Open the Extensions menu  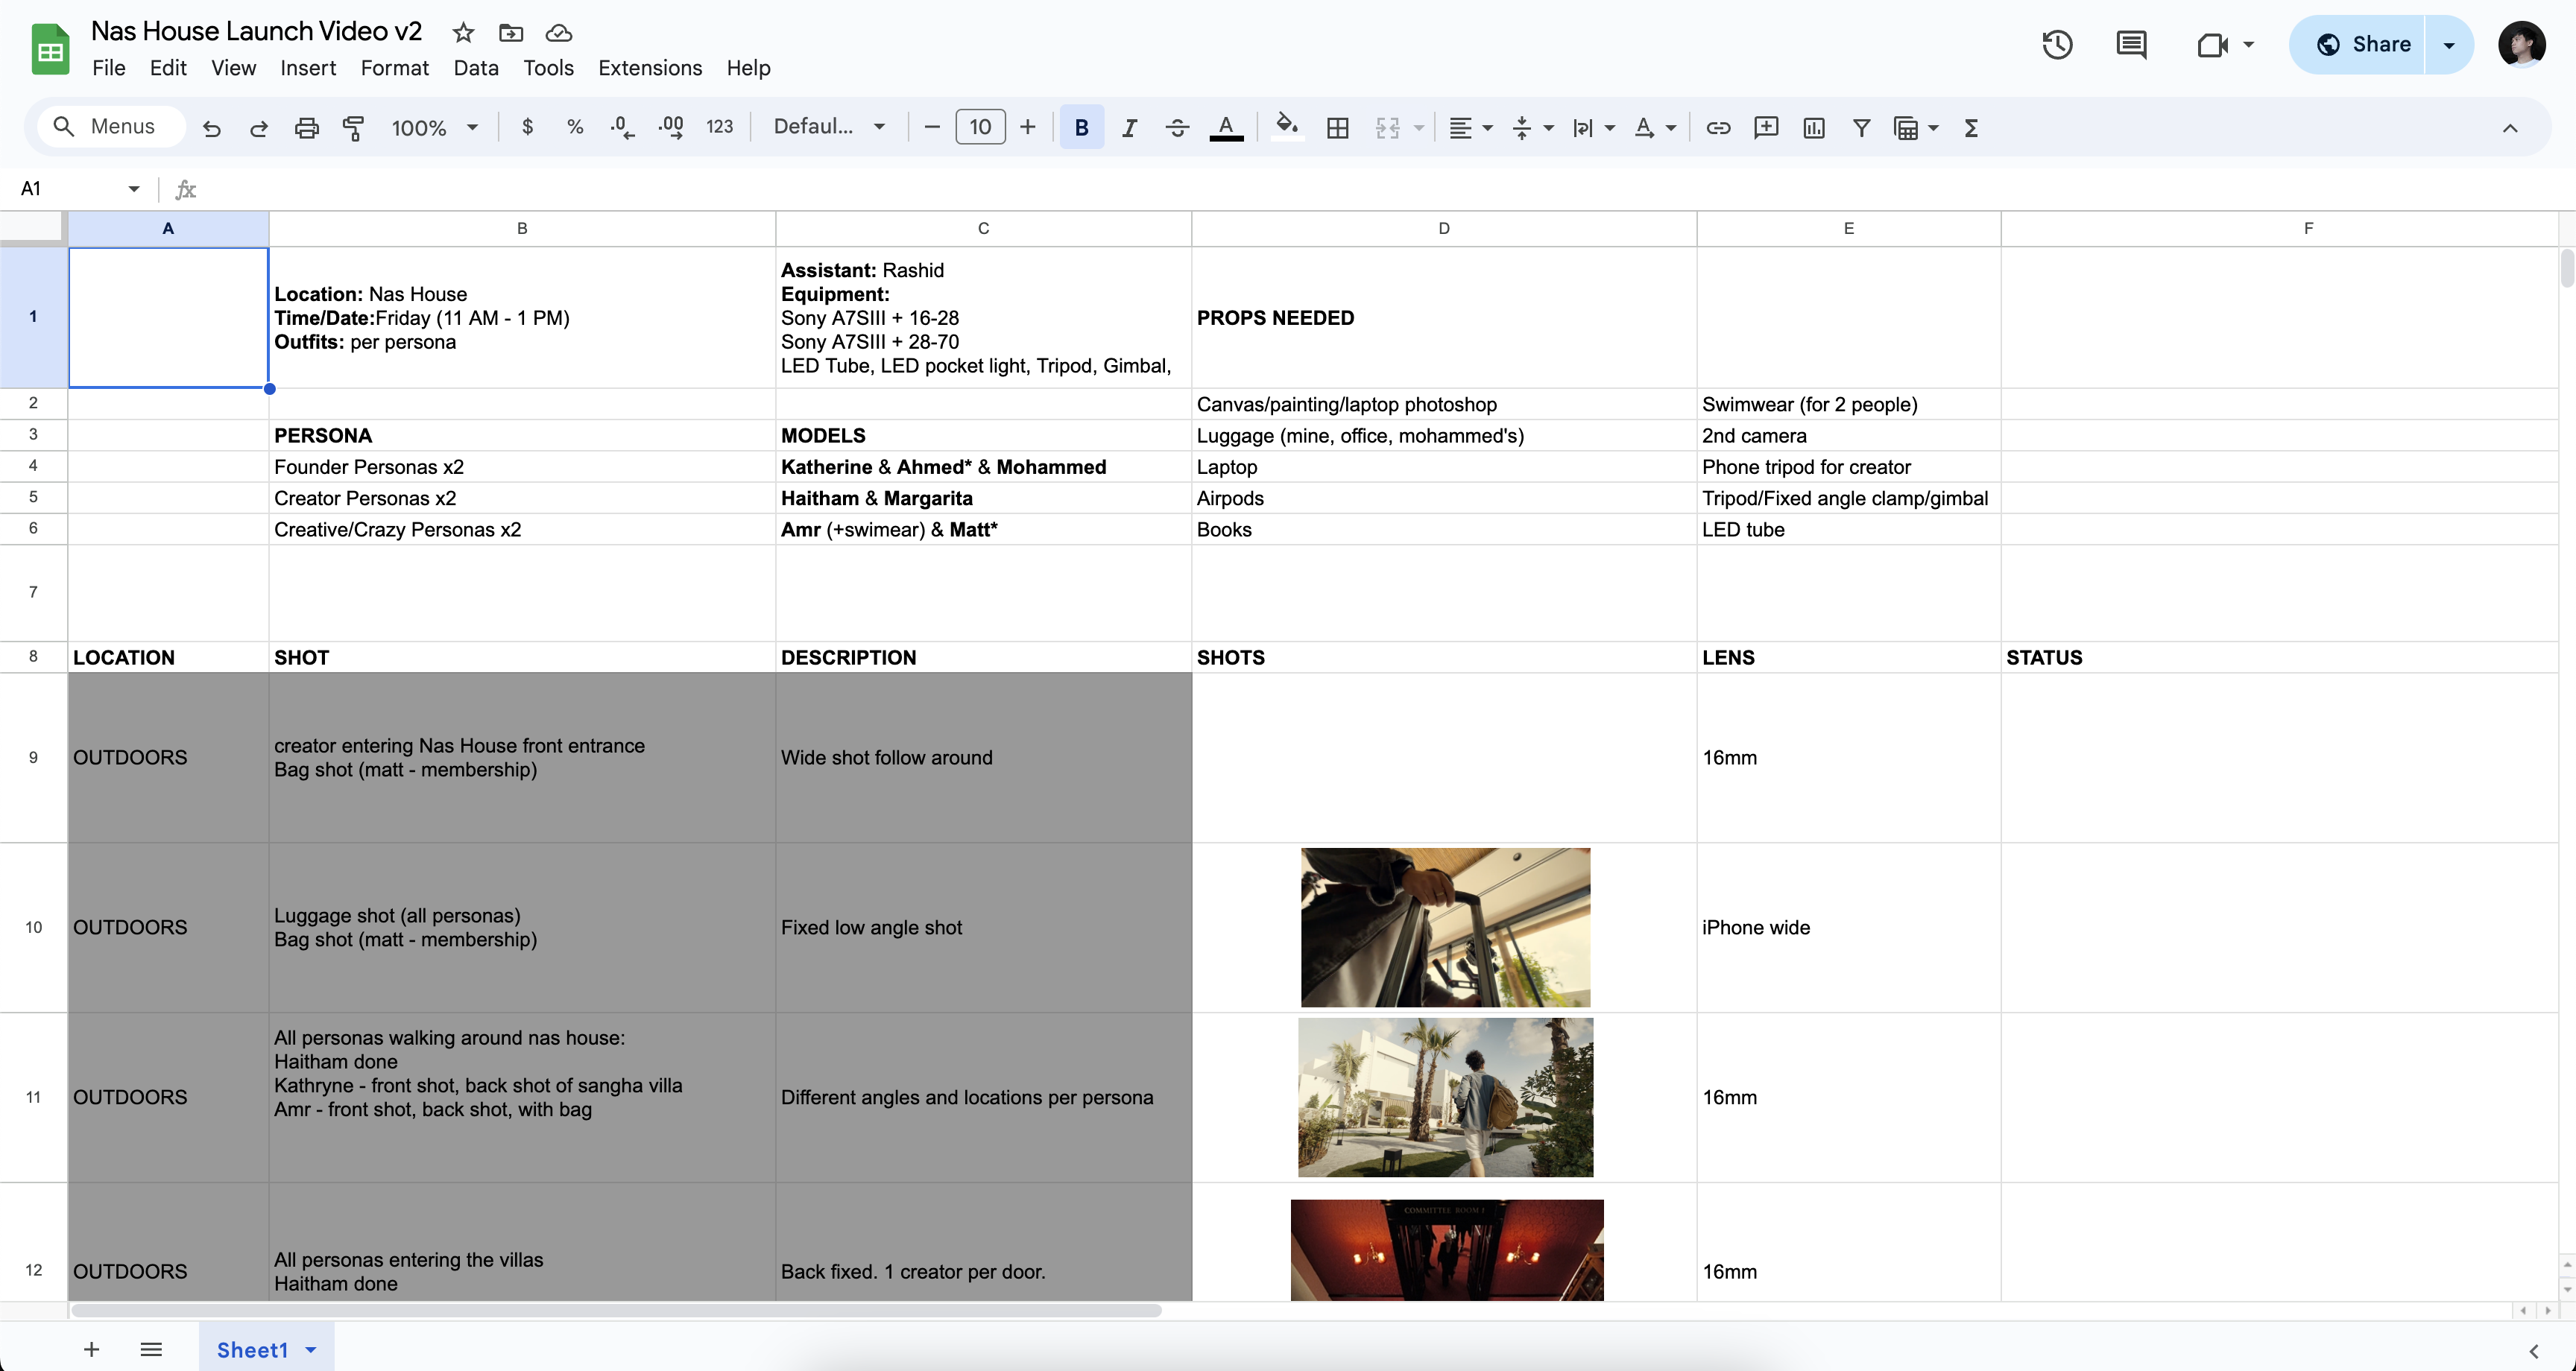tap(650, 68)
